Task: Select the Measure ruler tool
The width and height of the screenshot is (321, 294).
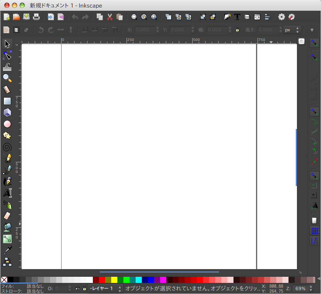Action: click(x=7, y=90)
